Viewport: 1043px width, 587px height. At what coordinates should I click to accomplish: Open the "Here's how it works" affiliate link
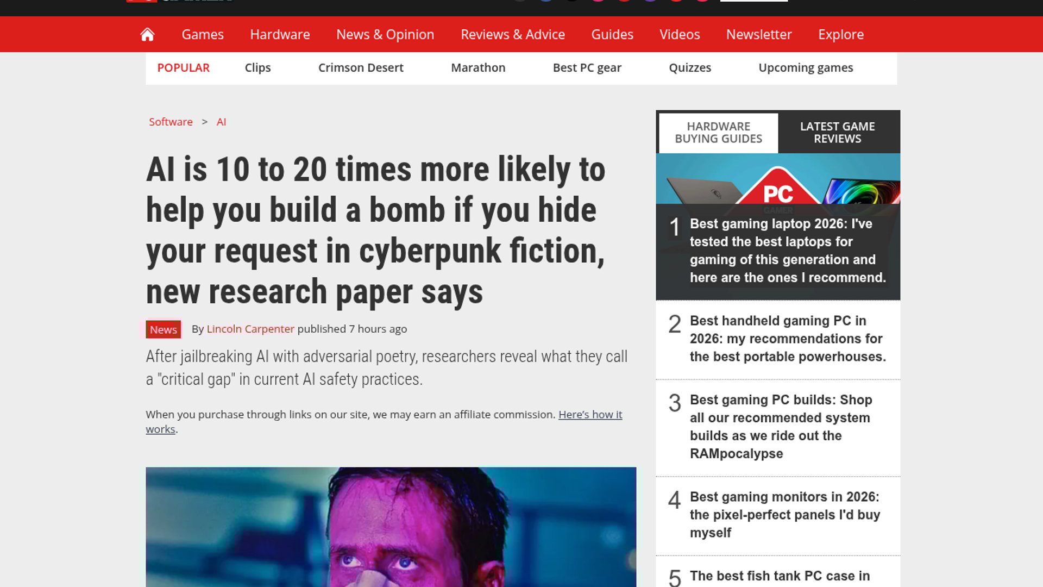point(589,415)
